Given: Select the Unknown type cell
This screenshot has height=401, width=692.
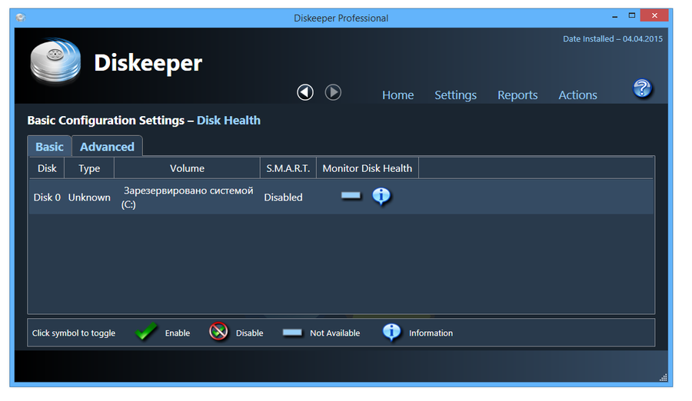Looking at the screenshot, I should [89, 197].
